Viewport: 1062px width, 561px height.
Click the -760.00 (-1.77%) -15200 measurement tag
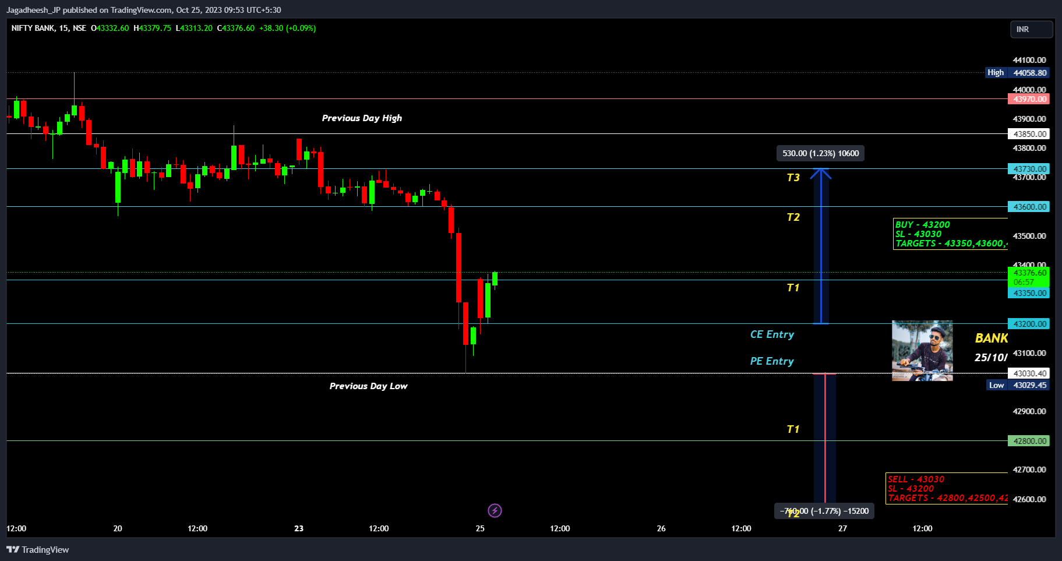click(824, 511)
